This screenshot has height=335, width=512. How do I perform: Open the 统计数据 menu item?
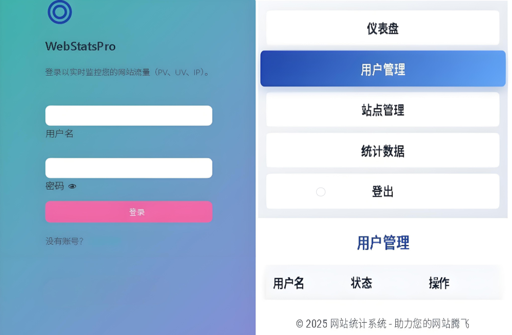pos(383,150)
